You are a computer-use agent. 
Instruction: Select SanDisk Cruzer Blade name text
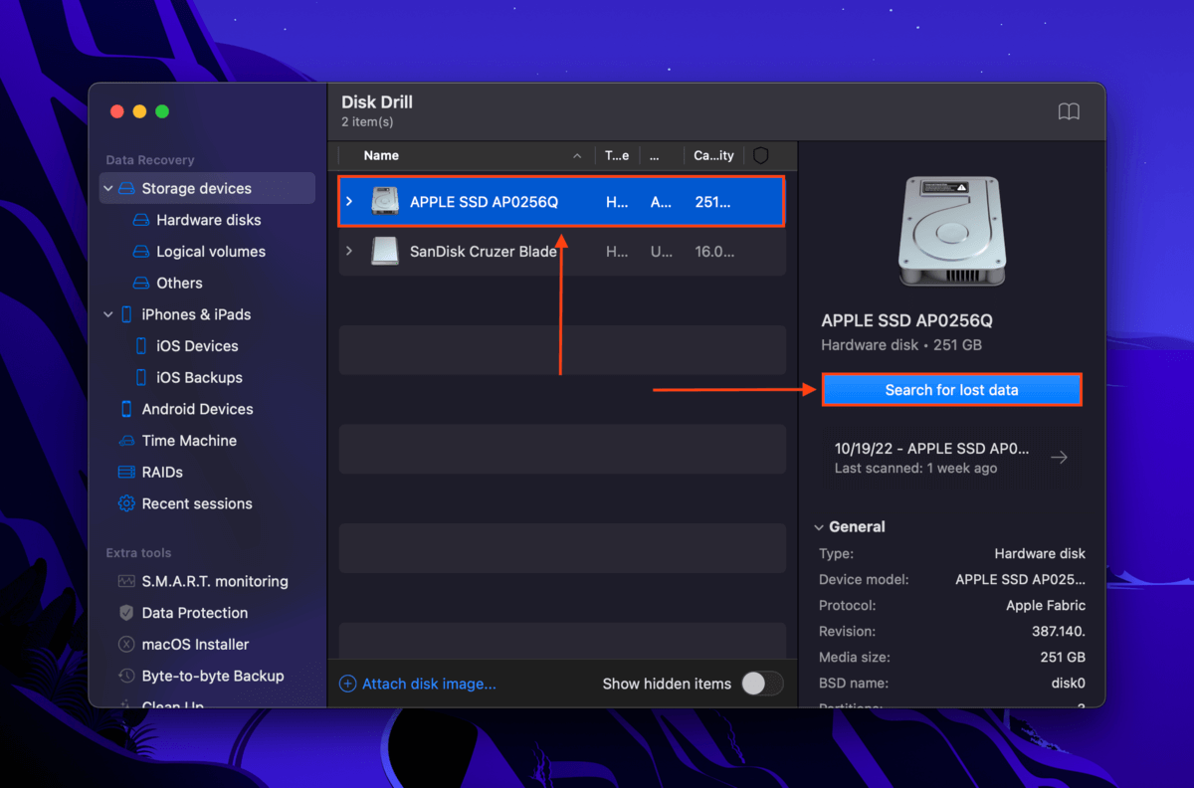pos(484,252)
